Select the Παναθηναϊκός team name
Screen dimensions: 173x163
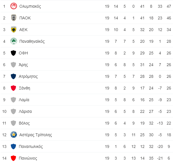tap(32, 41)
